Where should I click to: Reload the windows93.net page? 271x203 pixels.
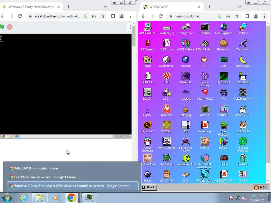coord(161,16)
